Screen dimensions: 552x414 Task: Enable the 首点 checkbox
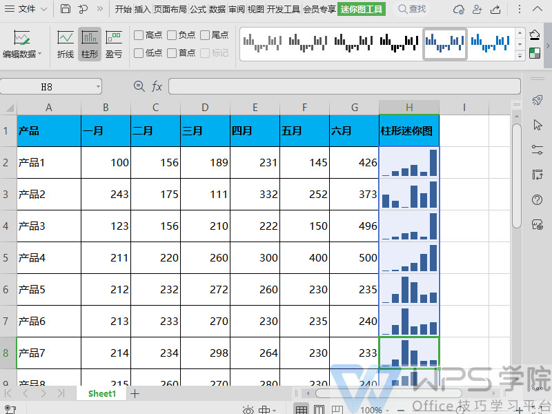pyautogui.click(x=172, y=53)
